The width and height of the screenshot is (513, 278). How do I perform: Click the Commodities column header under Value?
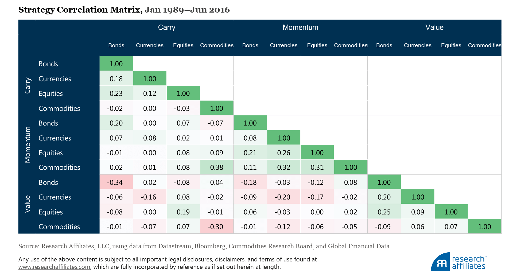click(x=484, y=45)
